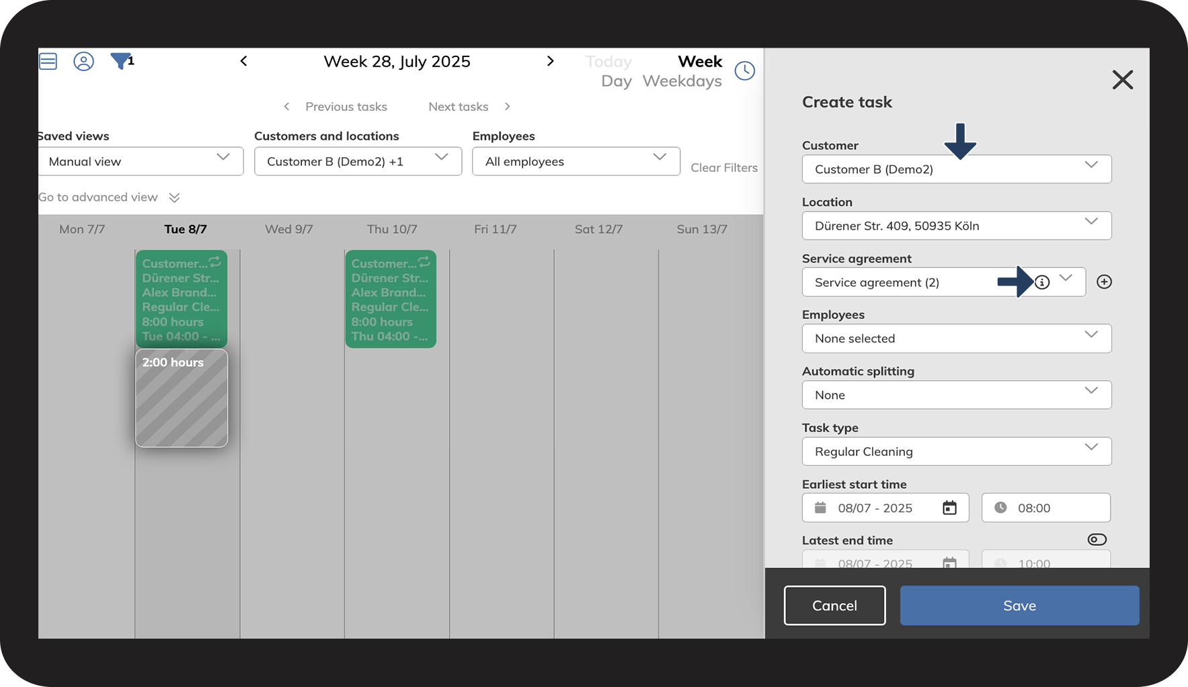Open Customers and locations dropdown

pos(358,161)
